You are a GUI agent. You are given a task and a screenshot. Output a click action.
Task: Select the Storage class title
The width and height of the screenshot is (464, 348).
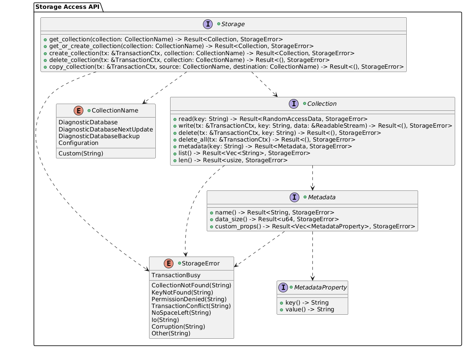(x=232, y=24)
